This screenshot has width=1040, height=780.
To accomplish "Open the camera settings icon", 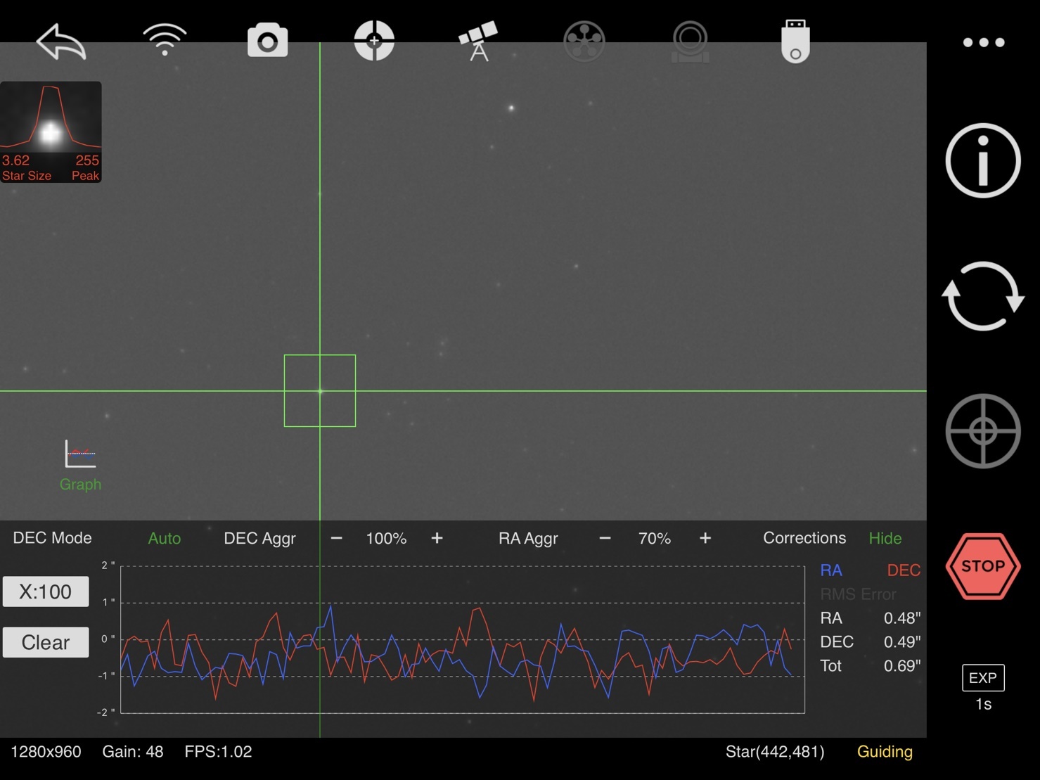I will click(x=267, y=41).
